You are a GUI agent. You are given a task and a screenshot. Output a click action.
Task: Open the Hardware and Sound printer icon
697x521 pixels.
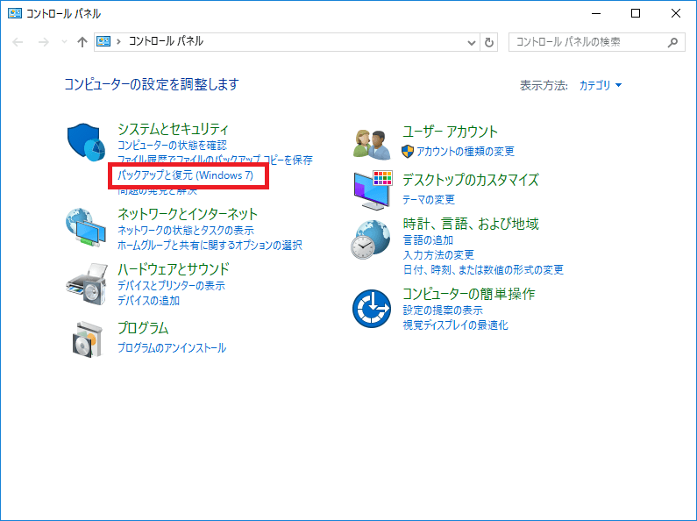coord(87,283)
